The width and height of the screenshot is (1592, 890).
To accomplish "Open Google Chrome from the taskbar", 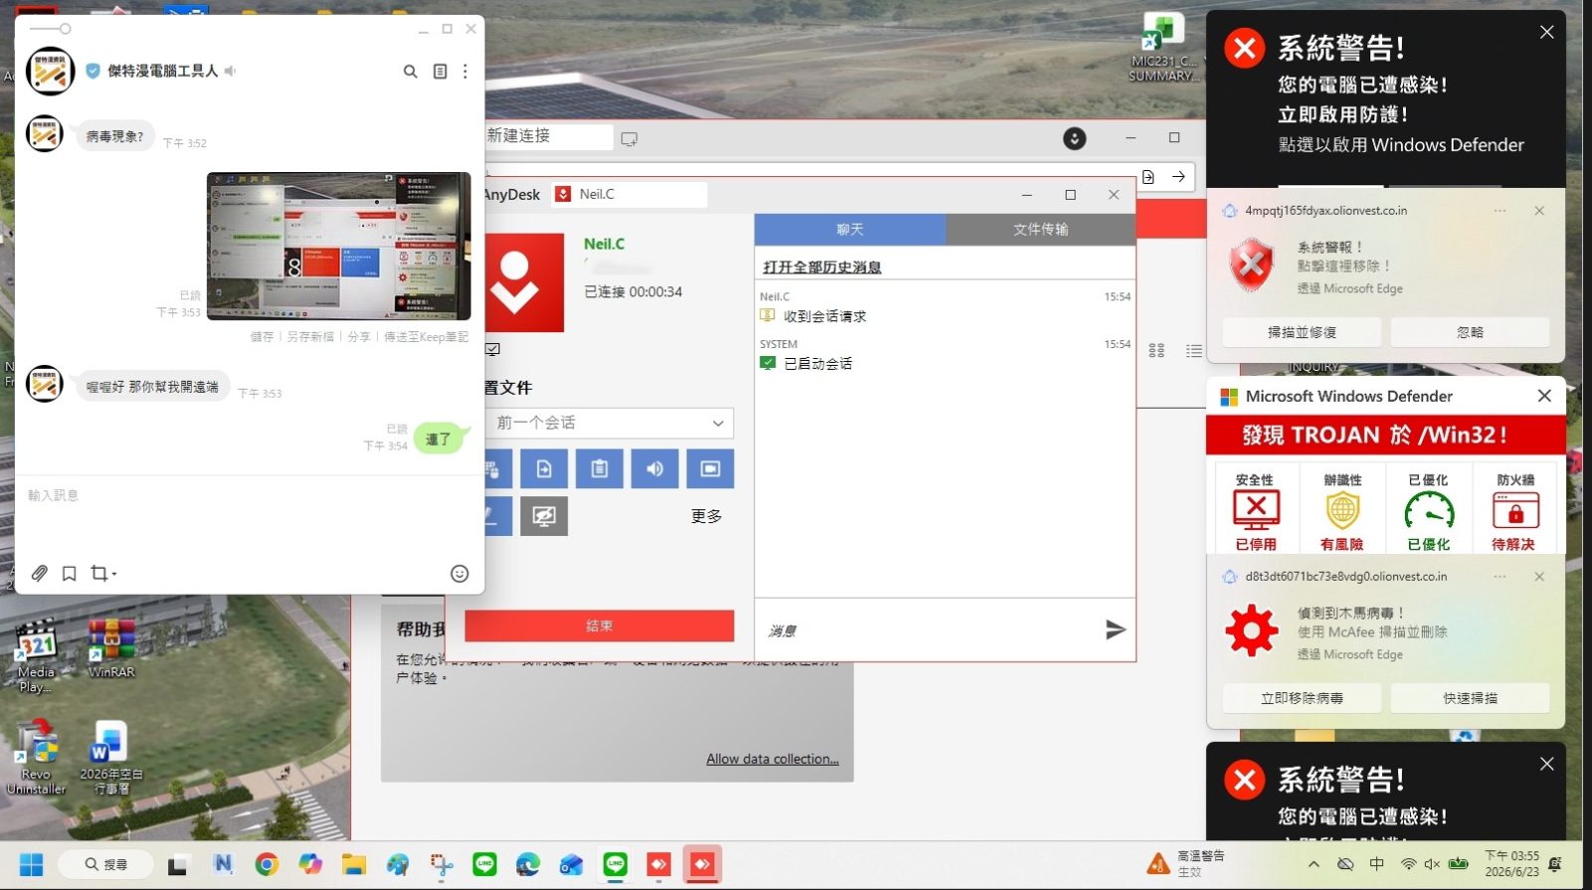I will 267,864.
